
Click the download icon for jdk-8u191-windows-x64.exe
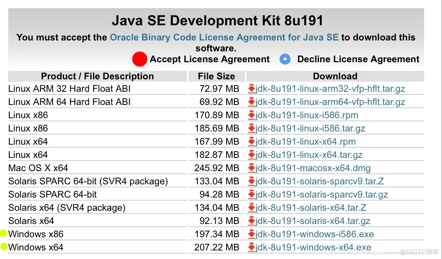251,247
